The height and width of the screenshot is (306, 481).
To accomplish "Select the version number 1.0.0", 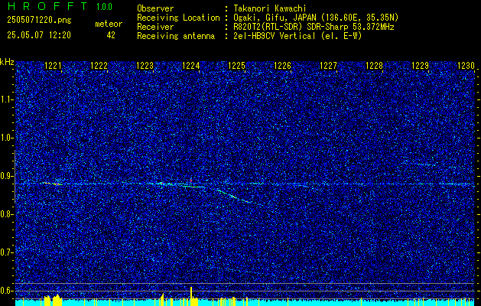I will point(104,7).
